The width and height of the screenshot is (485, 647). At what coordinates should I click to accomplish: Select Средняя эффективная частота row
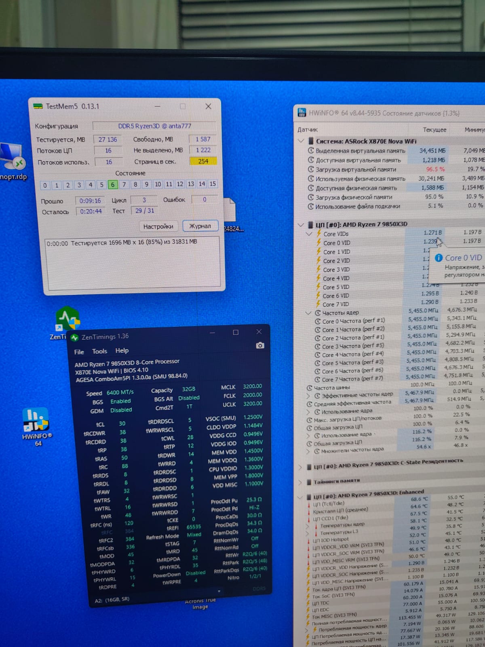point(396,402)
